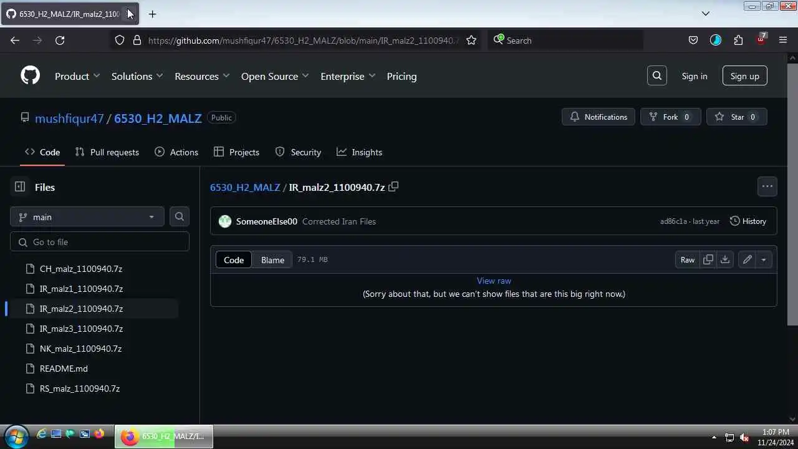Click the Raw button

(688, 259)
